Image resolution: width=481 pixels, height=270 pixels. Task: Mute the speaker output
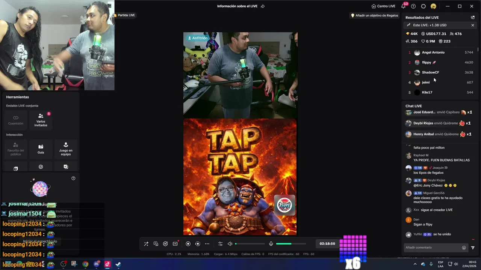pyautogui.click(x=230, y=244)
